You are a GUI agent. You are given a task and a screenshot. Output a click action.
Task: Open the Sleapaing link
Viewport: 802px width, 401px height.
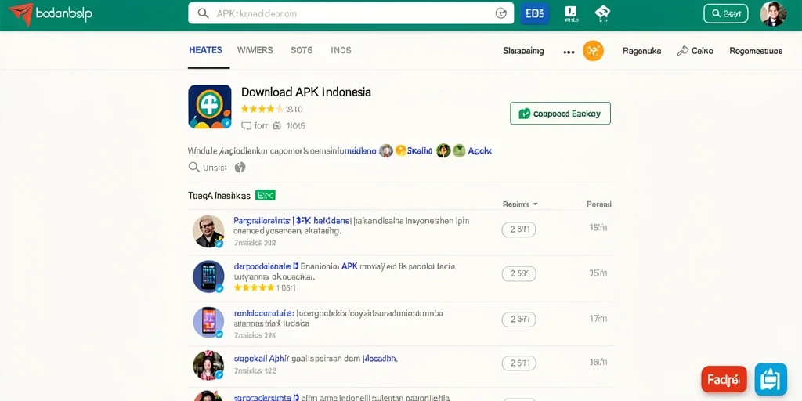(x=523, y=51)
